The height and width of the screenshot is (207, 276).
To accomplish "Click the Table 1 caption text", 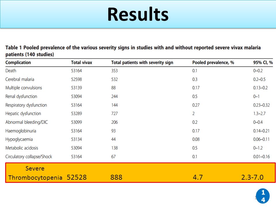I will pos(133,51).
